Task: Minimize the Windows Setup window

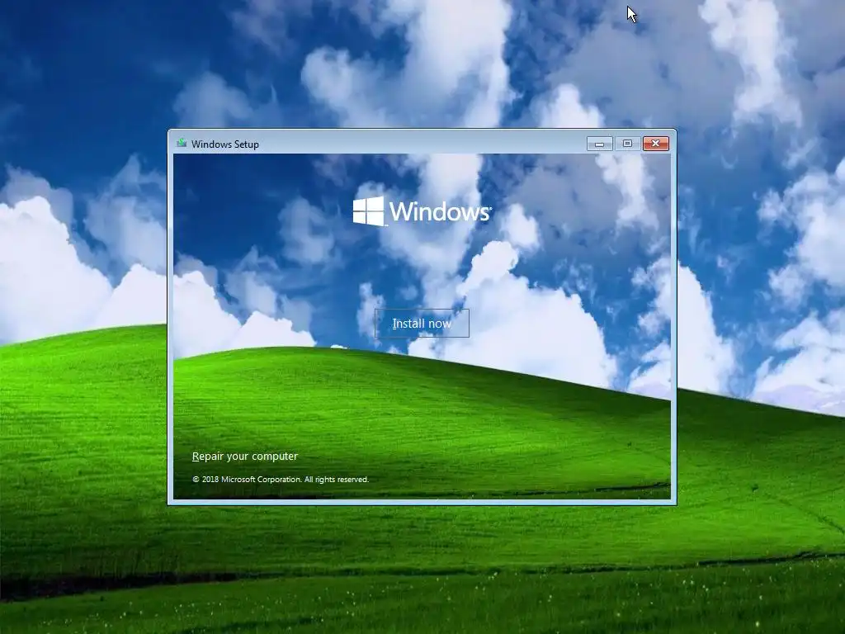Action: (x=599, y=144)
